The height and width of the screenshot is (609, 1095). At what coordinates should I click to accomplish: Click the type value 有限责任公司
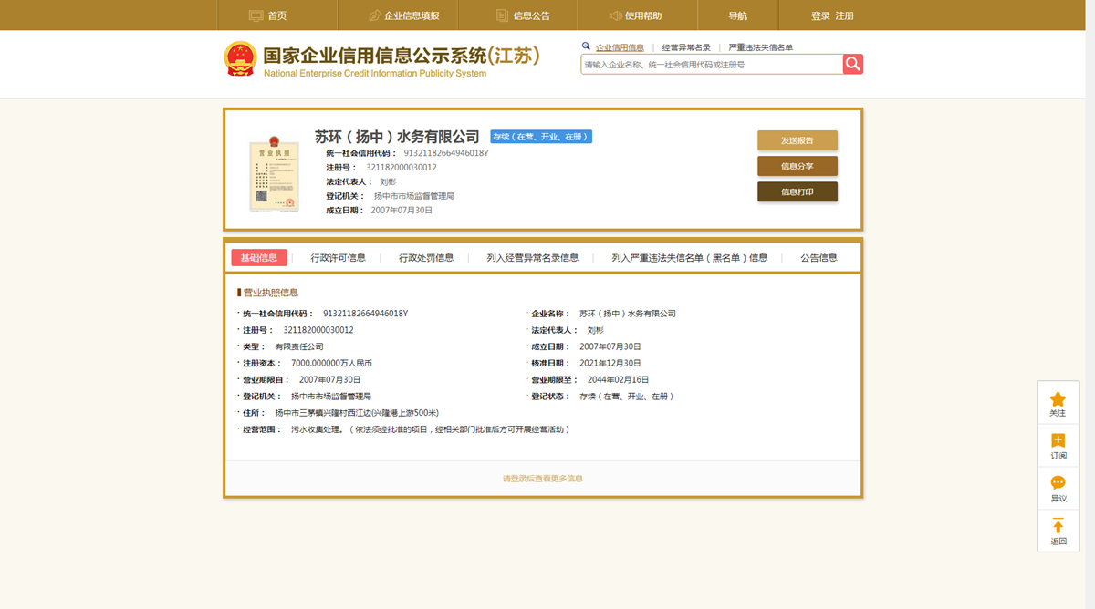click(299, 346)
